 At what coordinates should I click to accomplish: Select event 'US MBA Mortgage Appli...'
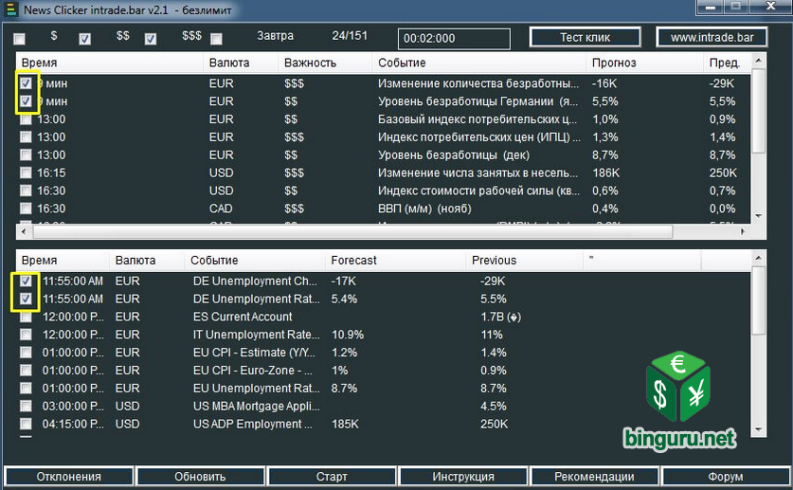[x=257, y=407]
